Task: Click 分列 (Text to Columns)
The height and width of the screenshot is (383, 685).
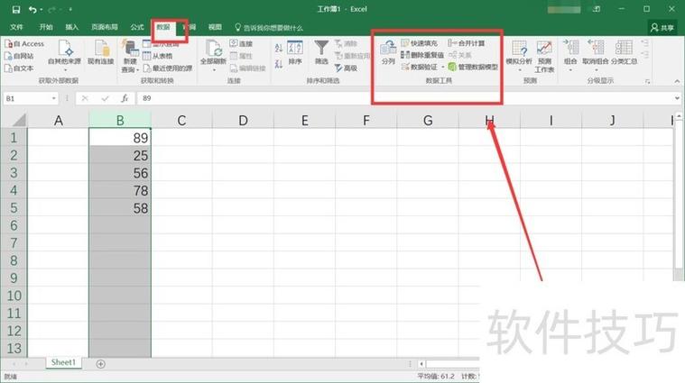Action: 388,53
